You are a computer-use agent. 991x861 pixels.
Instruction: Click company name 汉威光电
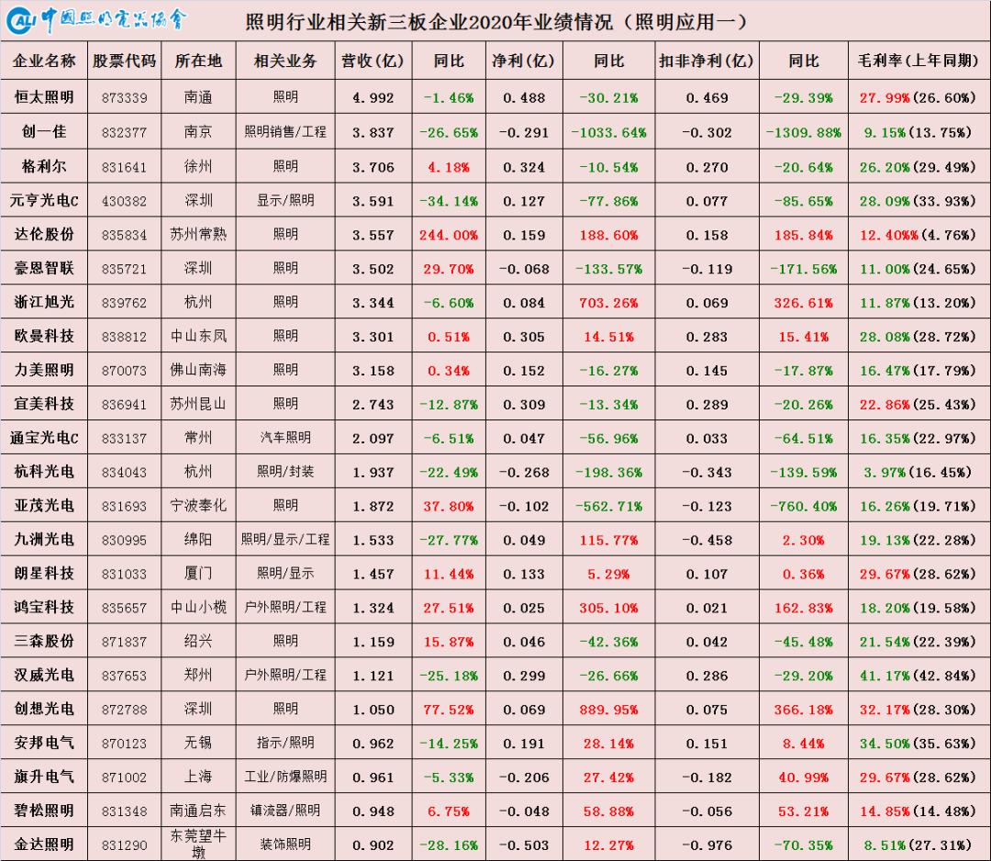point(44,676)
